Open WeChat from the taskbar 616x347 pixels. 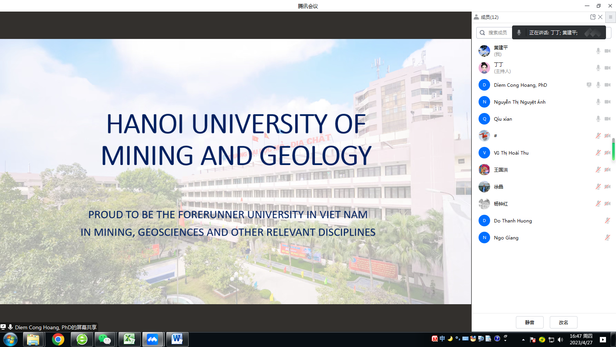pos(105,339)
